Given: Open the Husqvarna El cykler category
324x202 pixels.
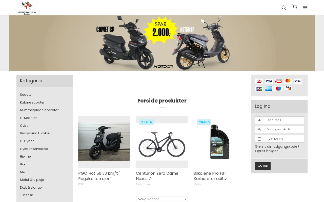Looking at the screenshot, I should click(x=35, y=133).
